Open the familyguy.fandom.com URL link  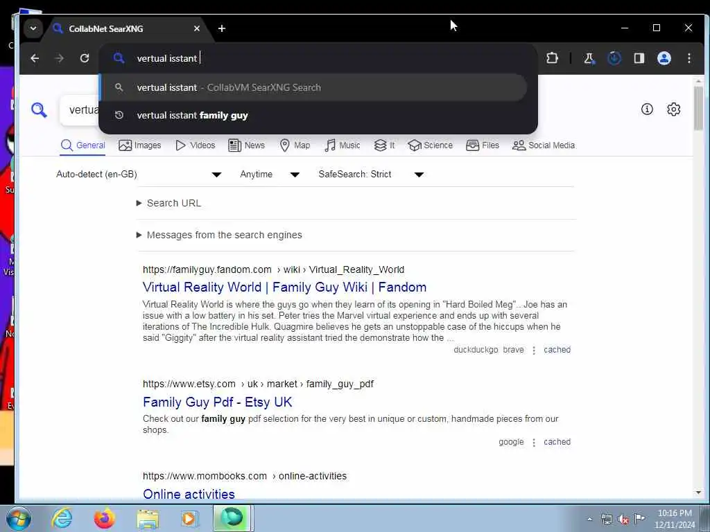273,269
